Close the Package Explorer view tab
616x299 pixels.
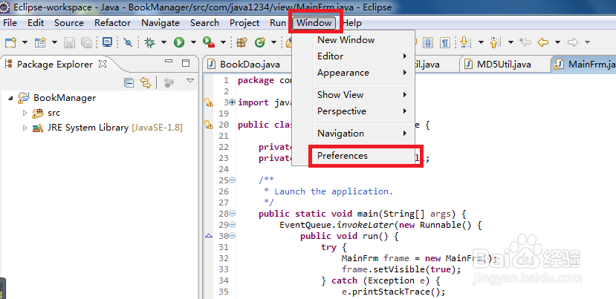pos(103,64)
